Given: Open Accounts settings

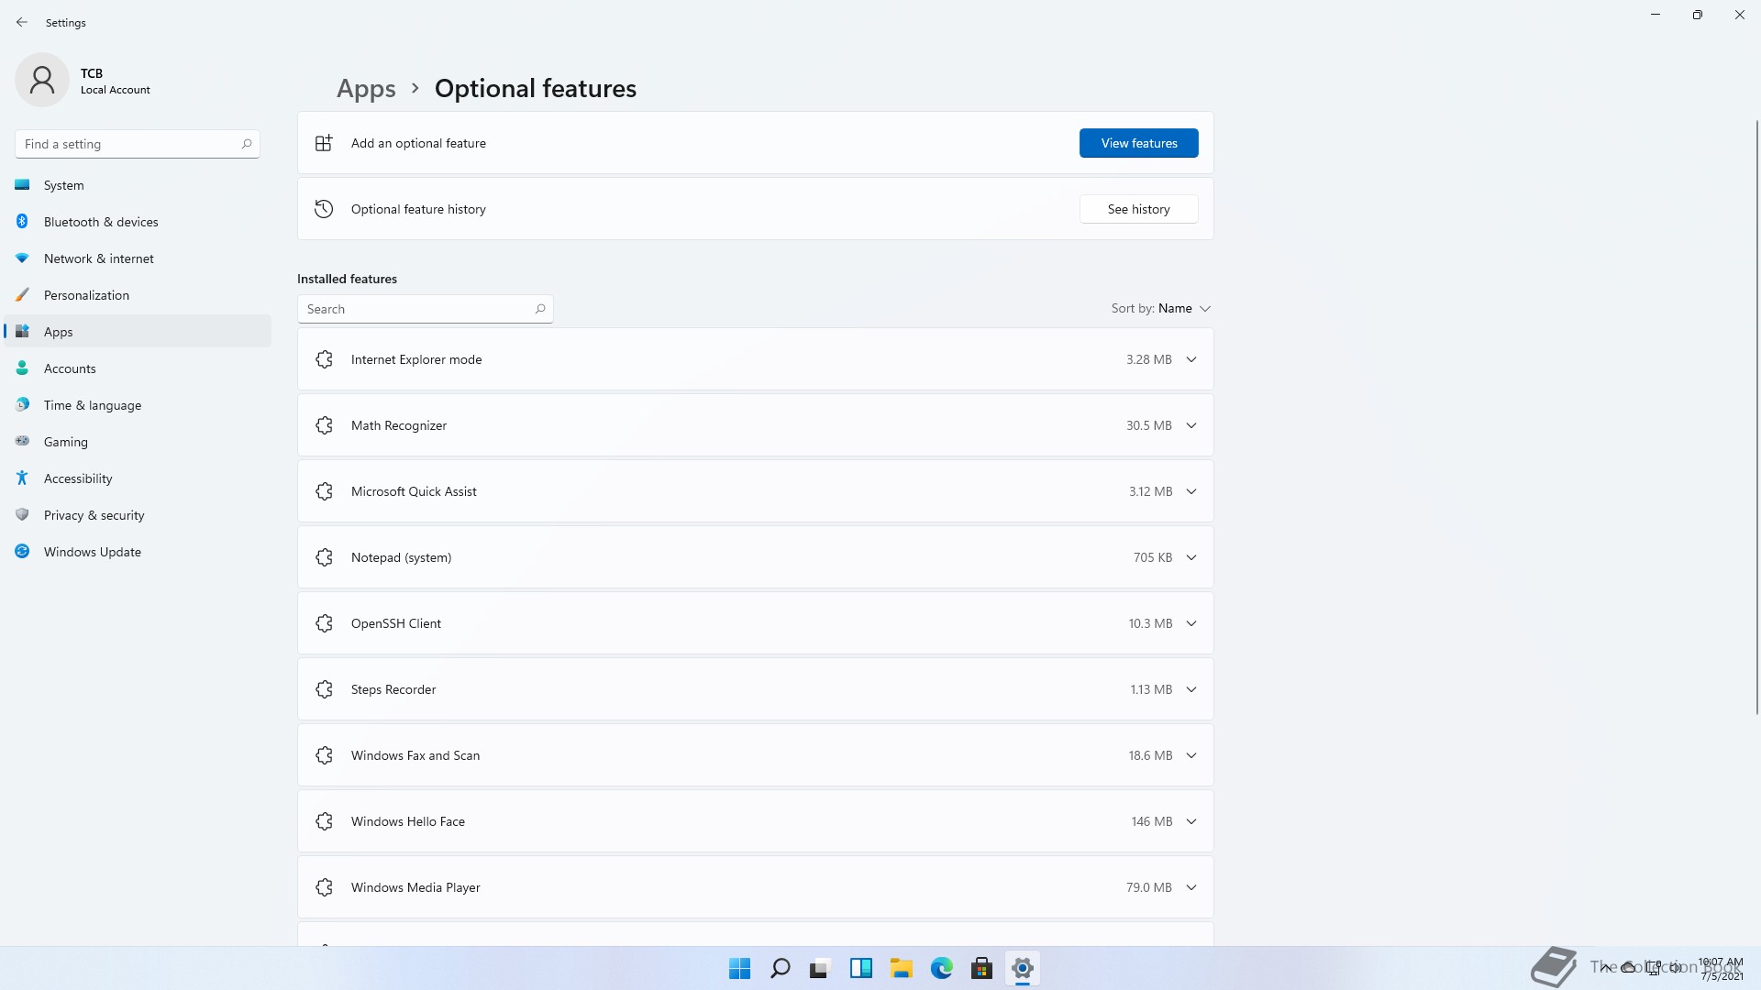Looking at the screenshot, I should point(138,368).
